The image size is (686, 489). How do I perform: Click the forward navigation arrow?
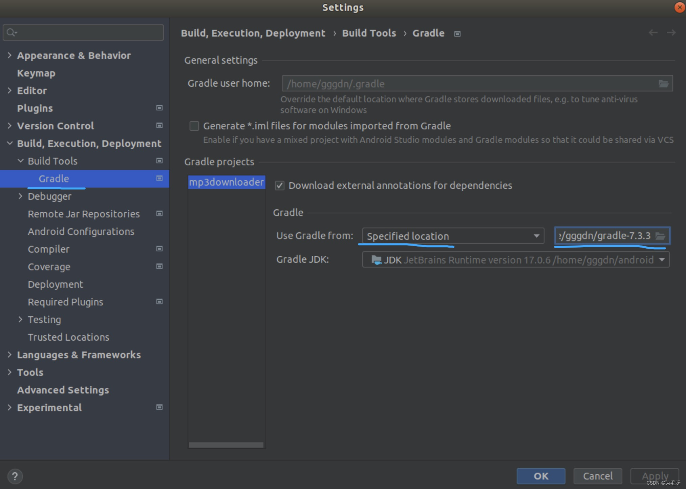pos(671,33)
